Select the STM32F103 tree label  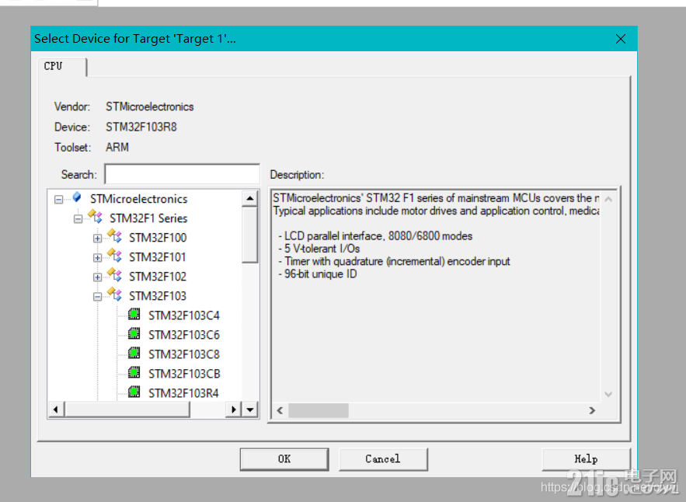(x=158, y=296)
